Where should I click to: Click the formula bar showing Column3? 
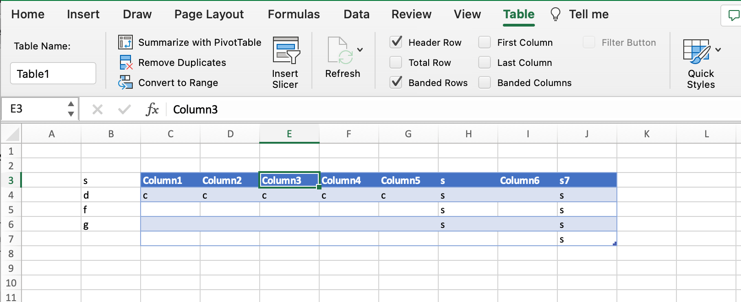(x=453, y=109)
